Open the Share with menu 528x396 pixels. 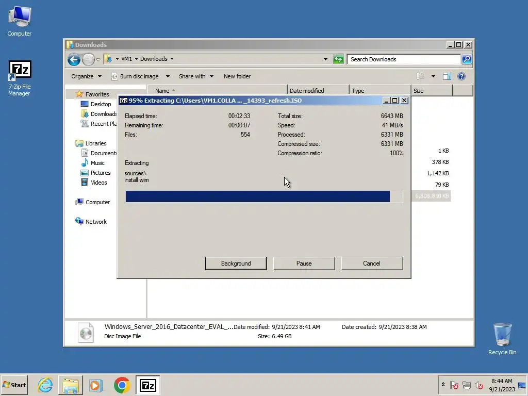point(196,76)
